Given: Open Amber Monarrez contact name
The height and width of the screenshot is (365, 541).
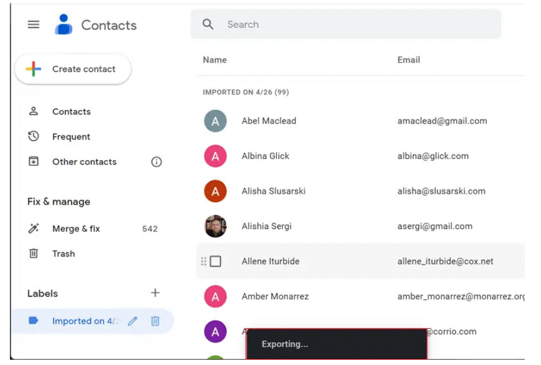Looking at the screenshot, I should coord(275,296).
